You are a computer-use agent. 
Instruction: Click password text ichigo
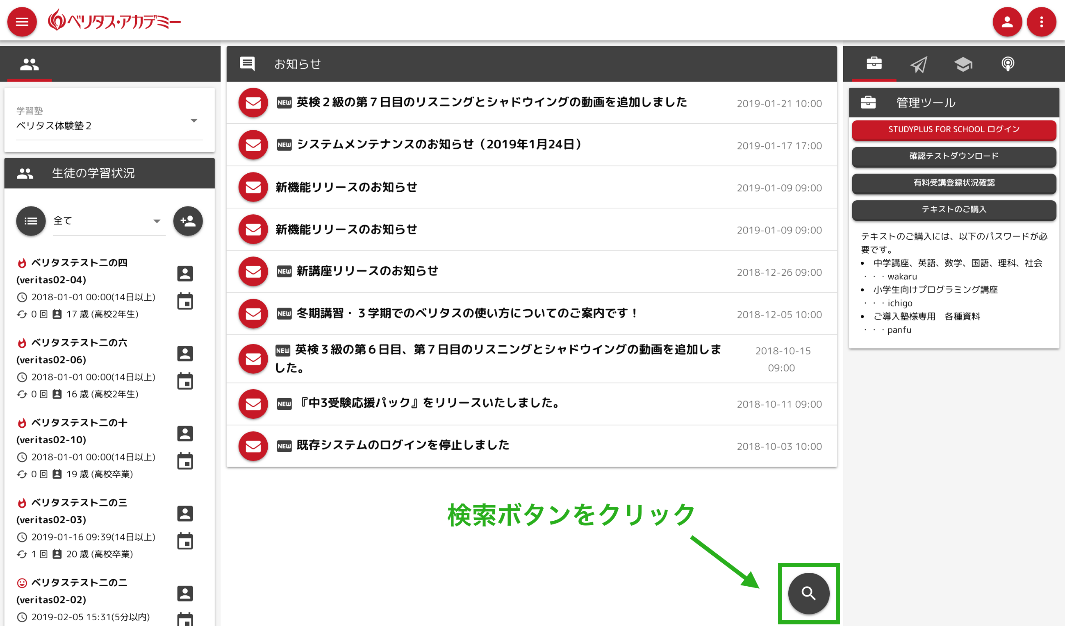click(900, 303)
